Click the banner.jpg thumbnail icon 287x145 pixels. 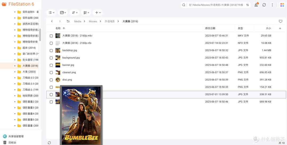pos(58,65)
